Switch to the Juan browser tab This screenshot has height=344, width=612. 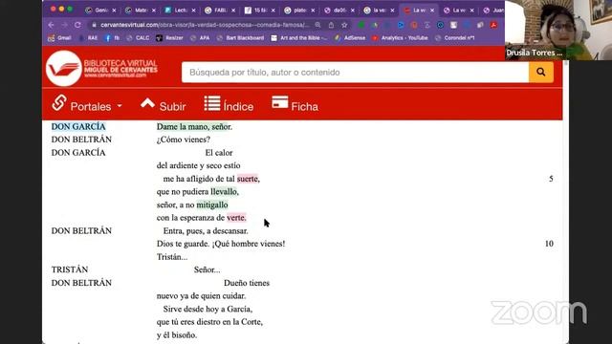(x=493, y=11)
